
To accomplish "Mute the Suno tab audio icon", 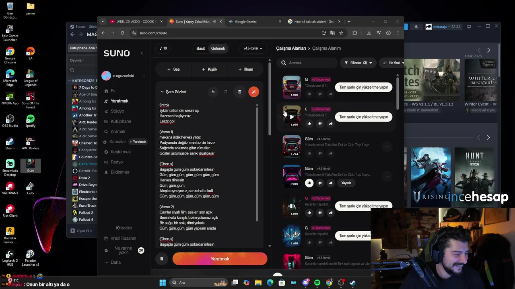I will [x=214, y=21].
